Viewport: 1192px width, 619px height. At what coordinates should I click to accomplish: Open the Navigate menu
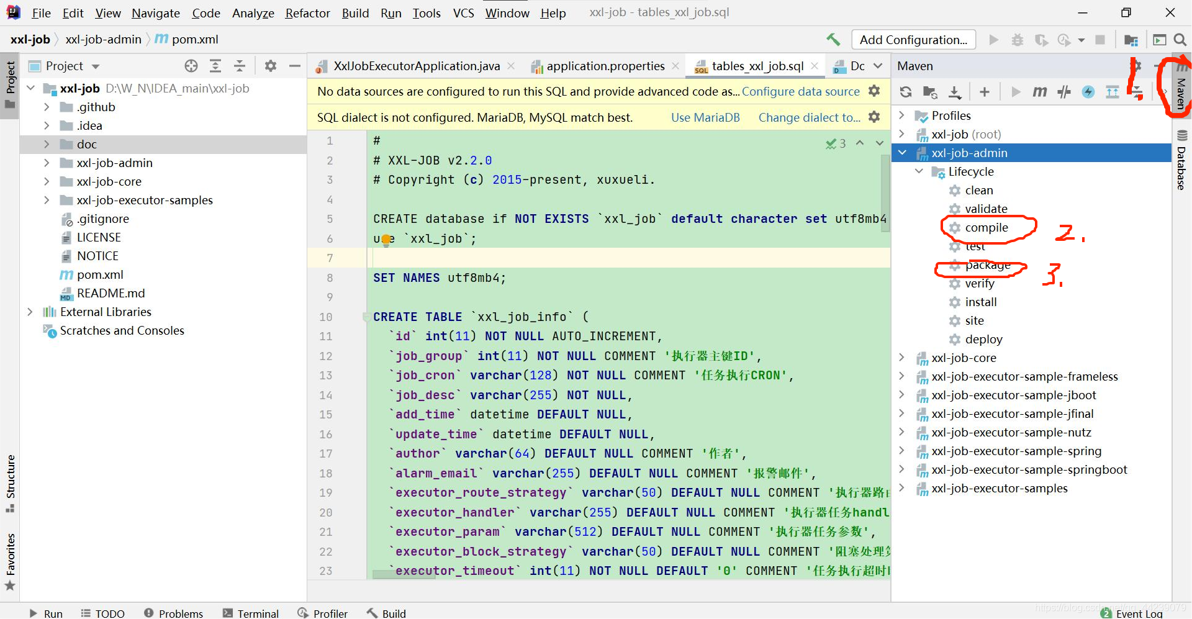[156, 13]
